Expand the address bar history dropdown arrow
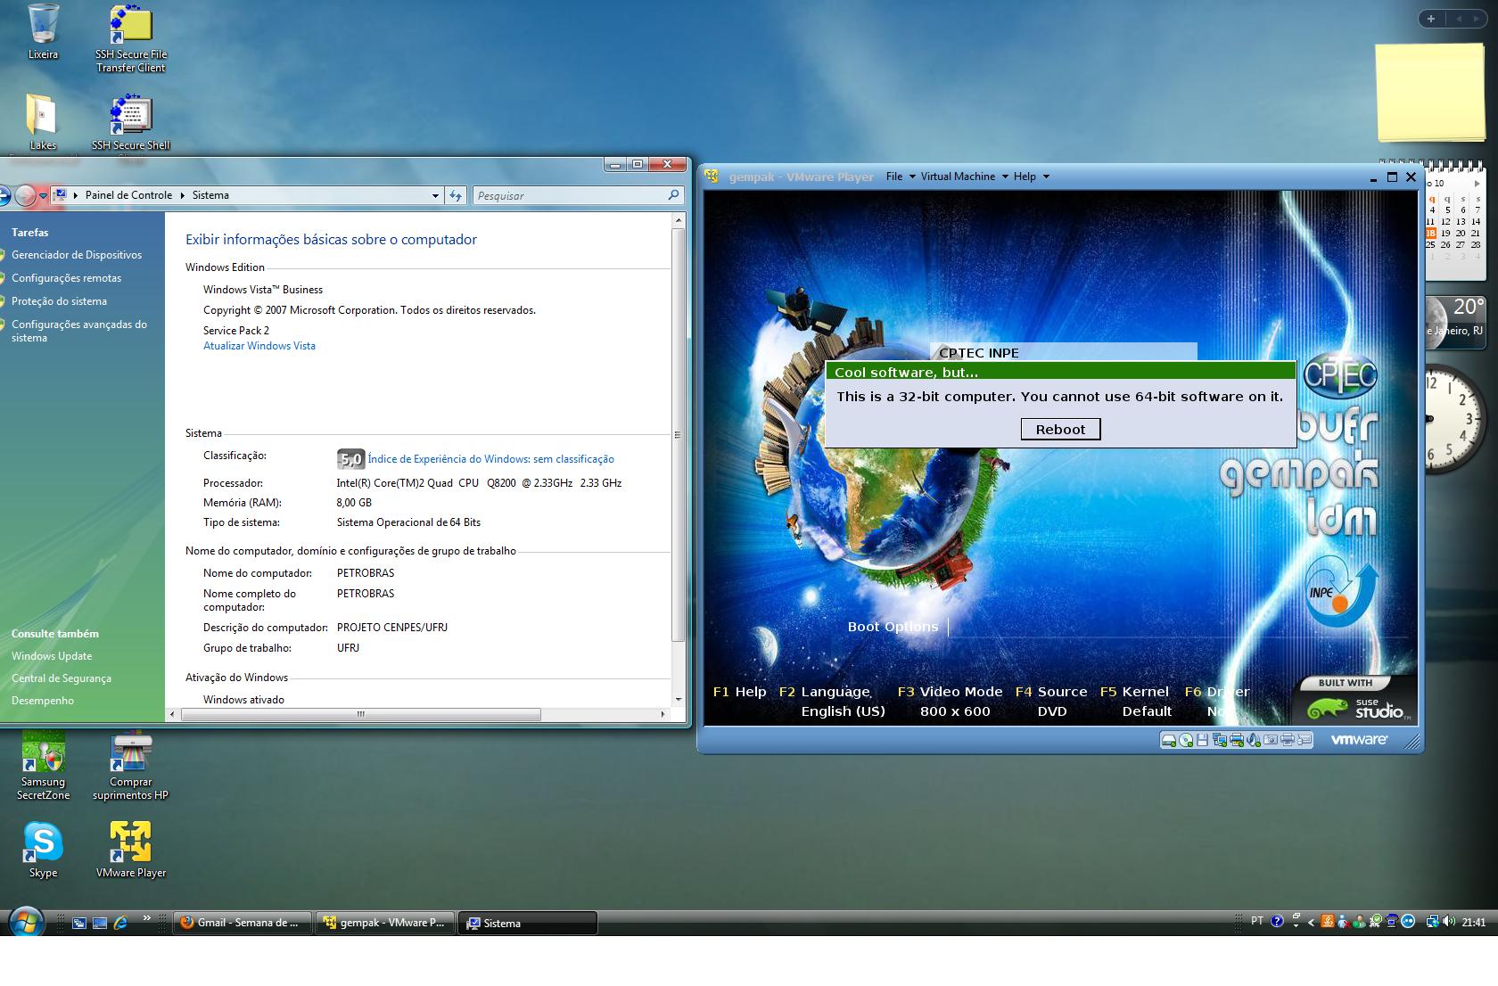 [x=435, y=195]
